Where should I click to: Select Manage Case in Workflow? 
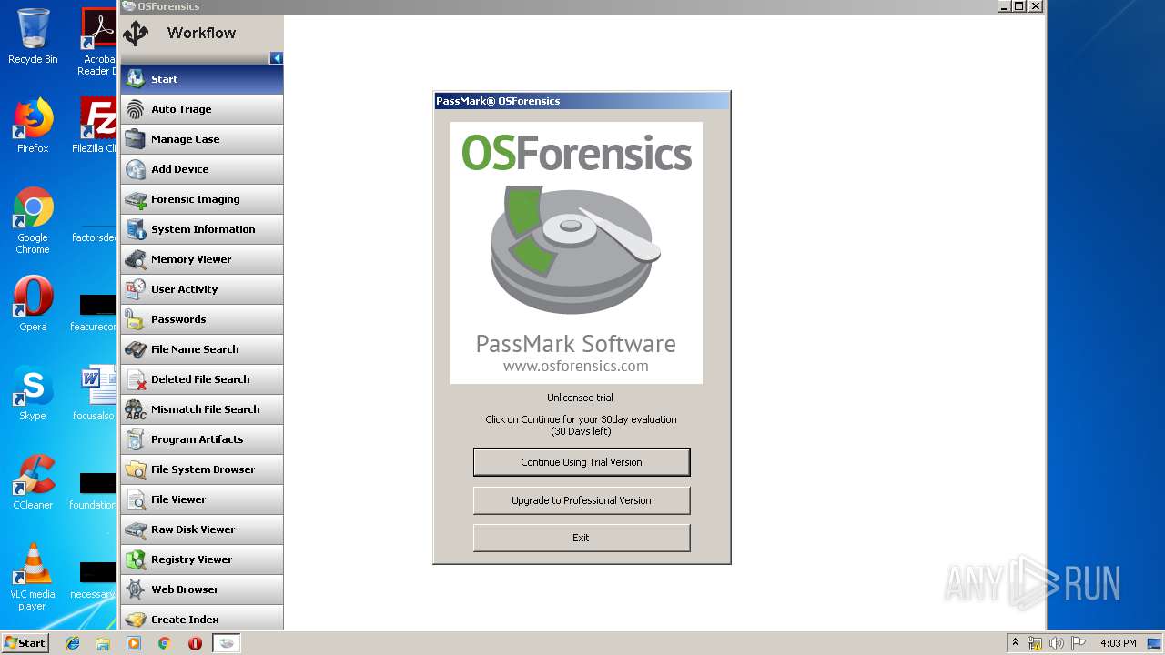pyautogui.click(x=201, y=139)
